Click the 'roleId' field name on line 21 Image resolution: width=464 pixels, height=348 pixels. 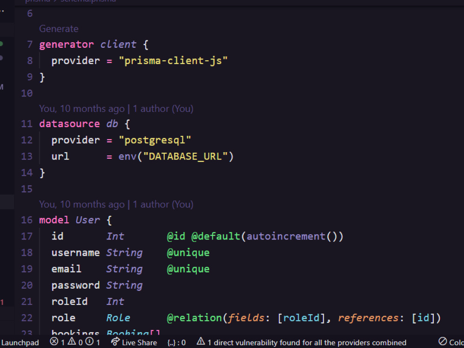[70, 302]
